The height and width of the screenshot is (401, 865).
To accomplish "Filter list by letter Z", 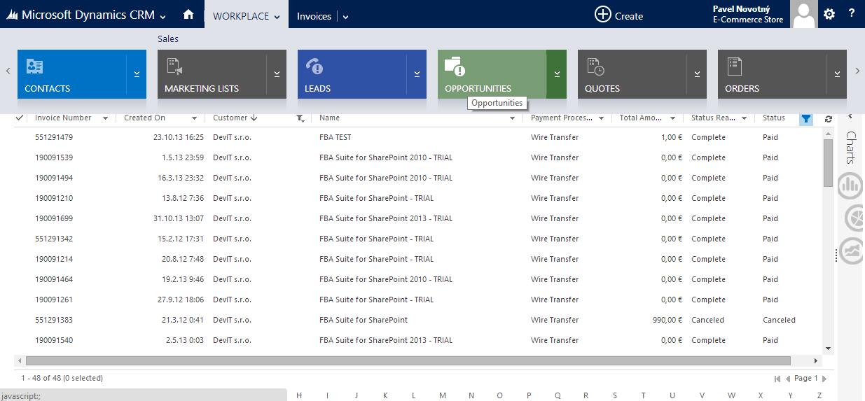I will pos(819,395).
